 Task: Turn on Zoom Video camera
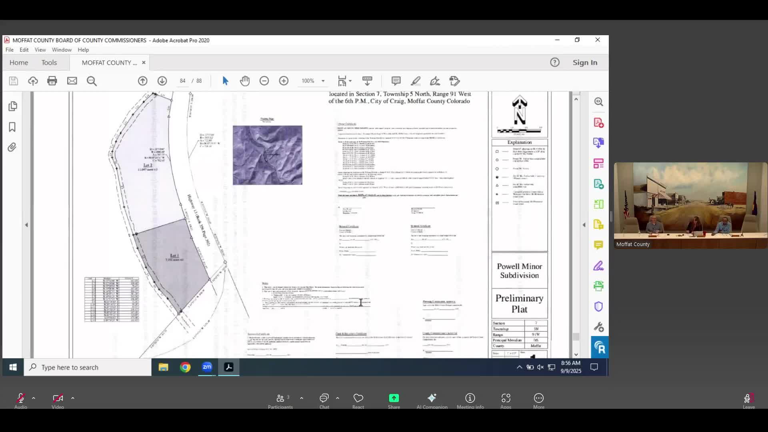coord(58,398)
